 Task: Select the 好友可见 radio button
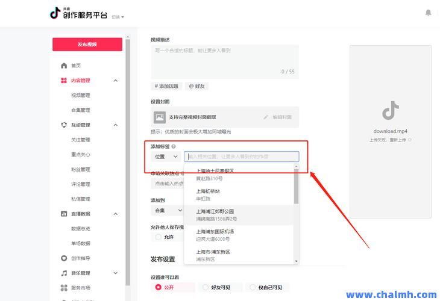206,287
